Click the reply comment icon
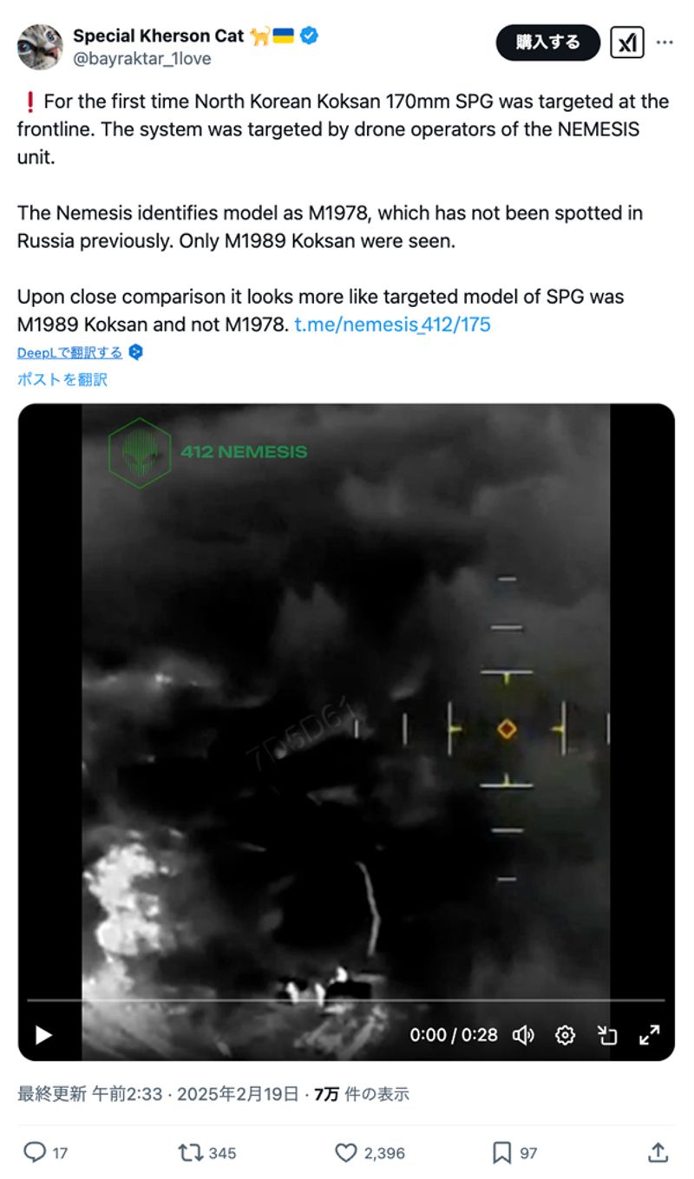The image size is (694, 1179). pos(34,1152)
